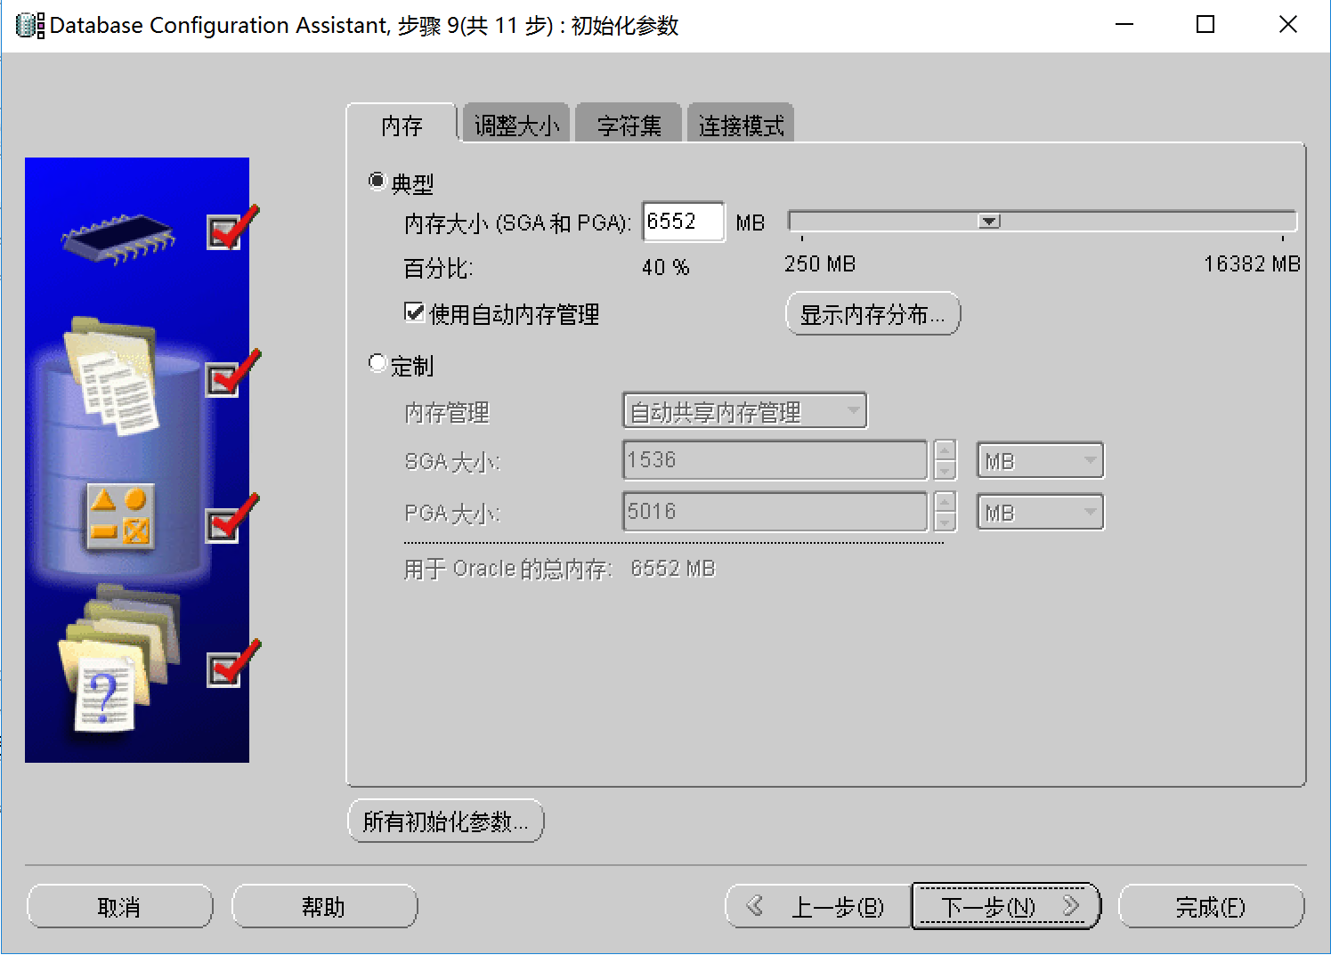Click the 内存大小 input field
Screen dimensions: 1331x955
(683, 222)
